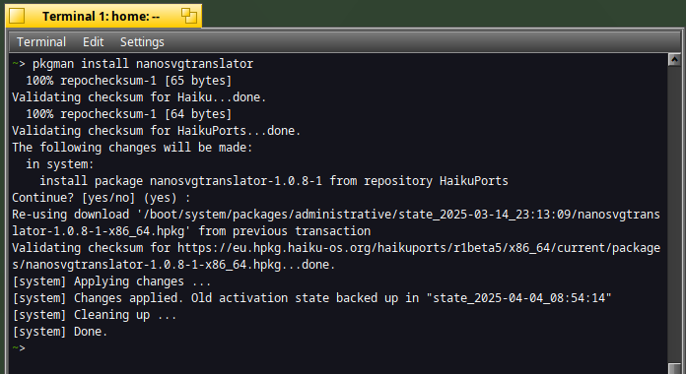Select the 'Terminal 1: home: --' title tab
Screen dimensions: 686x374
tap(102, 16)
